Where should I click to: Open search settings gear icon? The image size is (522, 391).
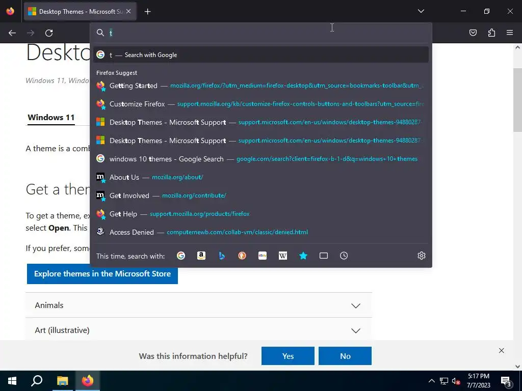pos(422,256)
